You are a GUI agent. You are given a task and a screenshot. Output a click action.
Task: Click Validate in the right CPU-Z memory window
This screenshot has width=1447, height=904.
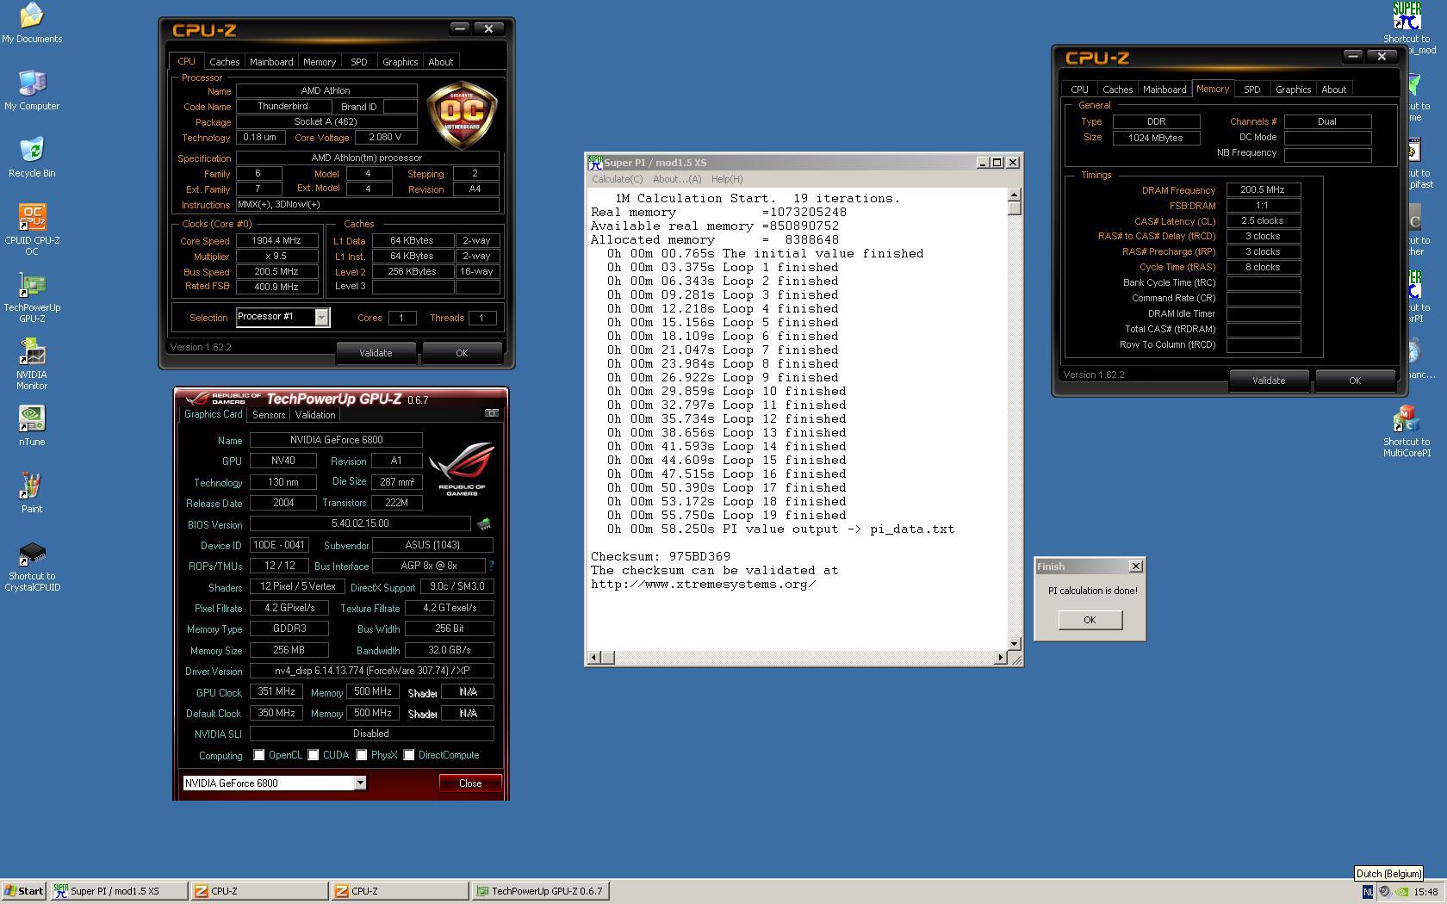pyautogui.click(x=1269, y=381)
